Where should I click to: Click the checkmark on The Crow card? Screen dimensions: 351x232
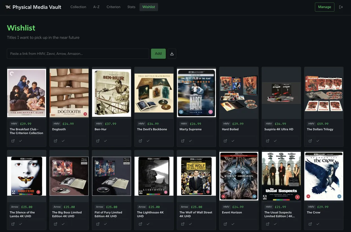click(318, 224)
